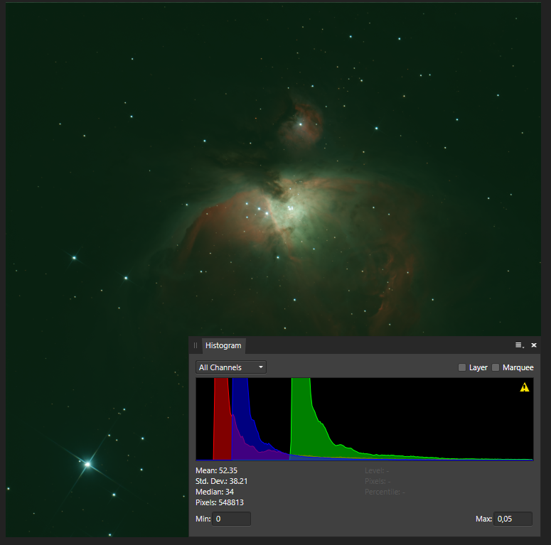The height and width of the screenshot is (545, 551).
Task: Open the Histogram panel options menu
Action: pyautogui.click(x=520, y=345)
